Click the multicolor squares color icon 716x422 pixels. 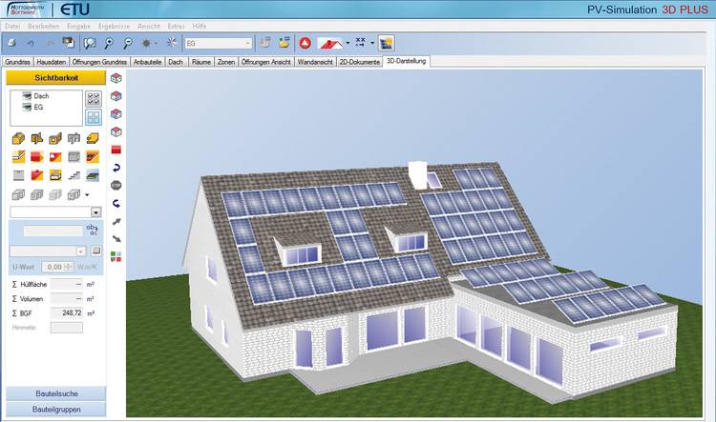pyautogui.click(x=116, y=255)
